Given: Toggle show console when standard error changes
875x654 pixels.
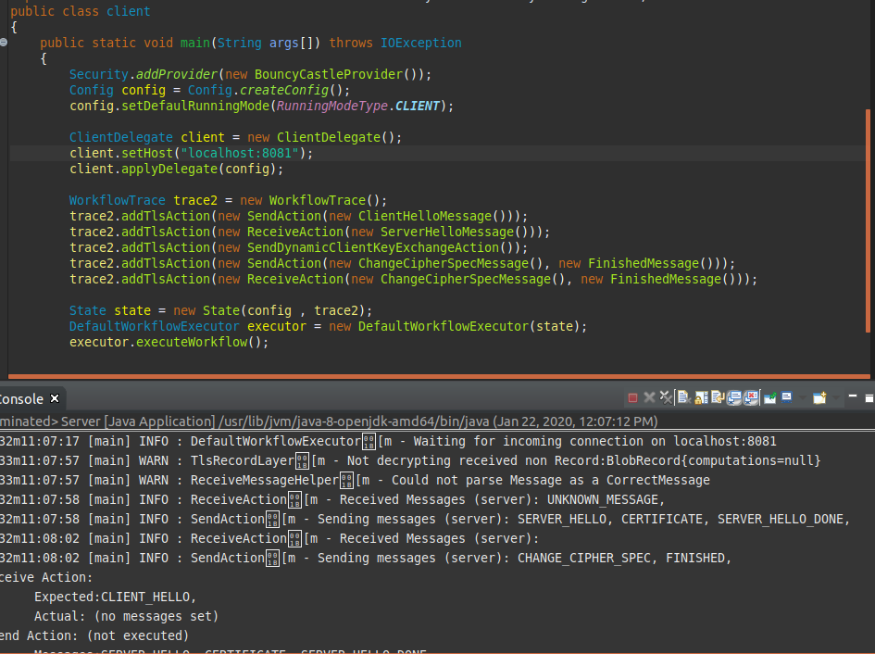Looking at the screenshot, I should pyautogui.click(x=751, y=397).
